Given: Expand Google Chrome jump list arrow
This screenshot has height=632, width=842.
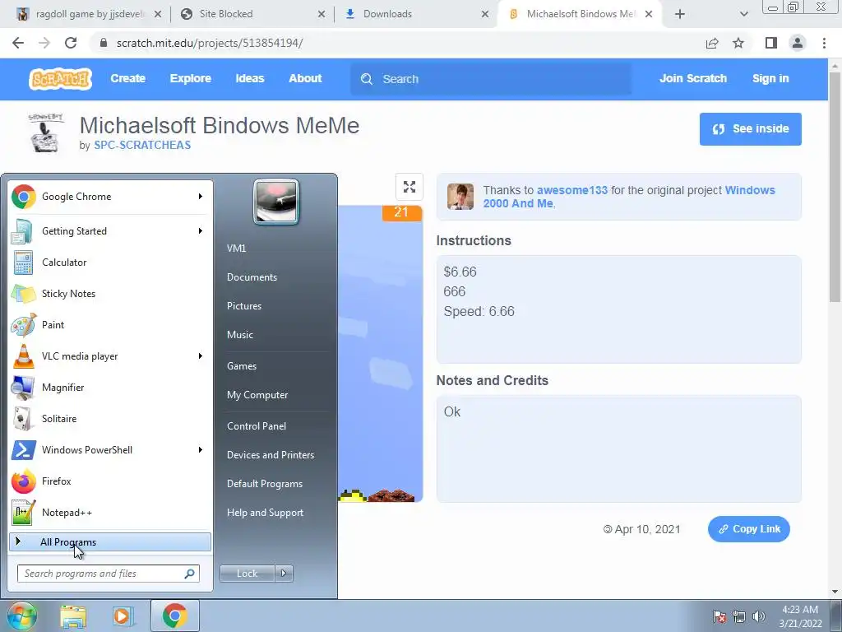Looking at the screenshot, I should (201, 197).
